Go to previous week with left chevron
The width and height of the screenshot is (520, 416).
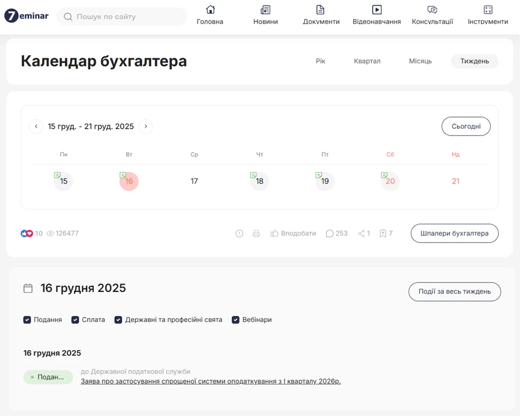pyautogui.click(x=36, y=127)
